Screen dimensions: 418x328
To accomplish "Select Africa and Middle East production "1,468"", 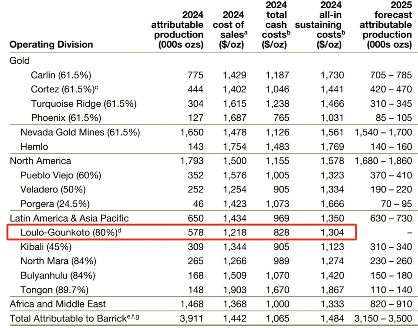I will pyautogui.click(x=192, y=304).
